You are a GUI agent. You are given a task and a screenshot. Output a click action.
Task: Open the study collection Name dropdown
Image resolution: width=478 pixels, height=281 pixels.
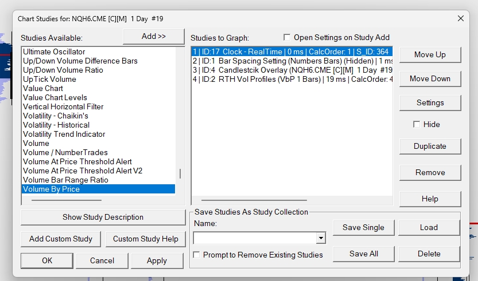click(x=321, y=238)
